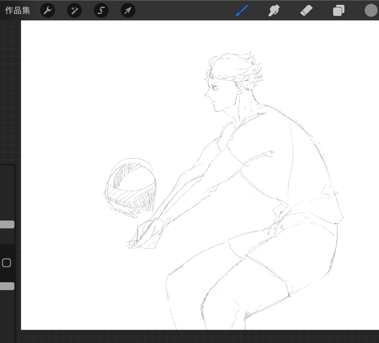Image resolution: width=379 pixels, height=343 pixels.
Task: Activate the Selection S-shaped tool
Action: pos(101,10)
